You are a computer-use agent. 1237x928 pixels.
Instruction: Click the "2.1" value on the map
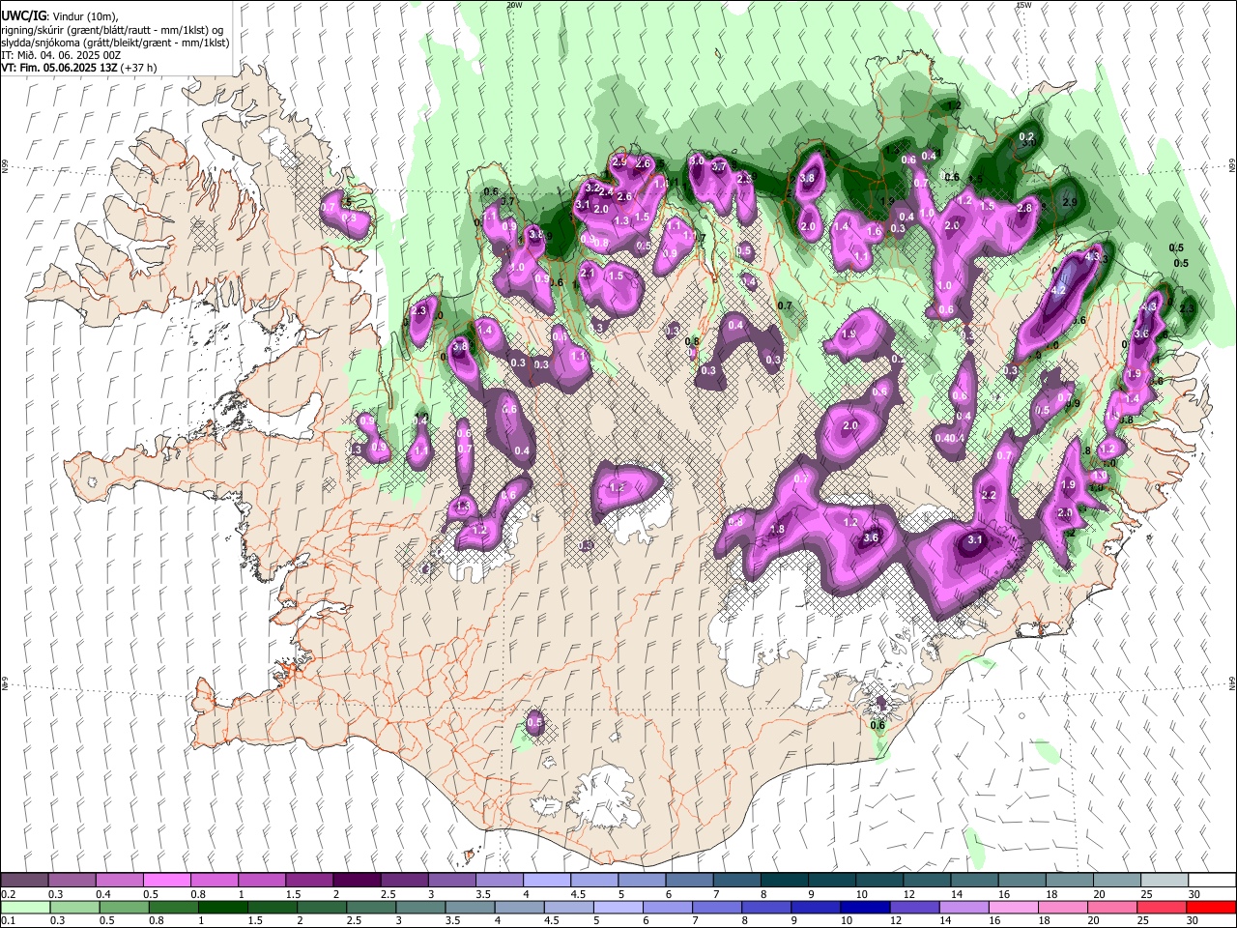pos(588,274)
